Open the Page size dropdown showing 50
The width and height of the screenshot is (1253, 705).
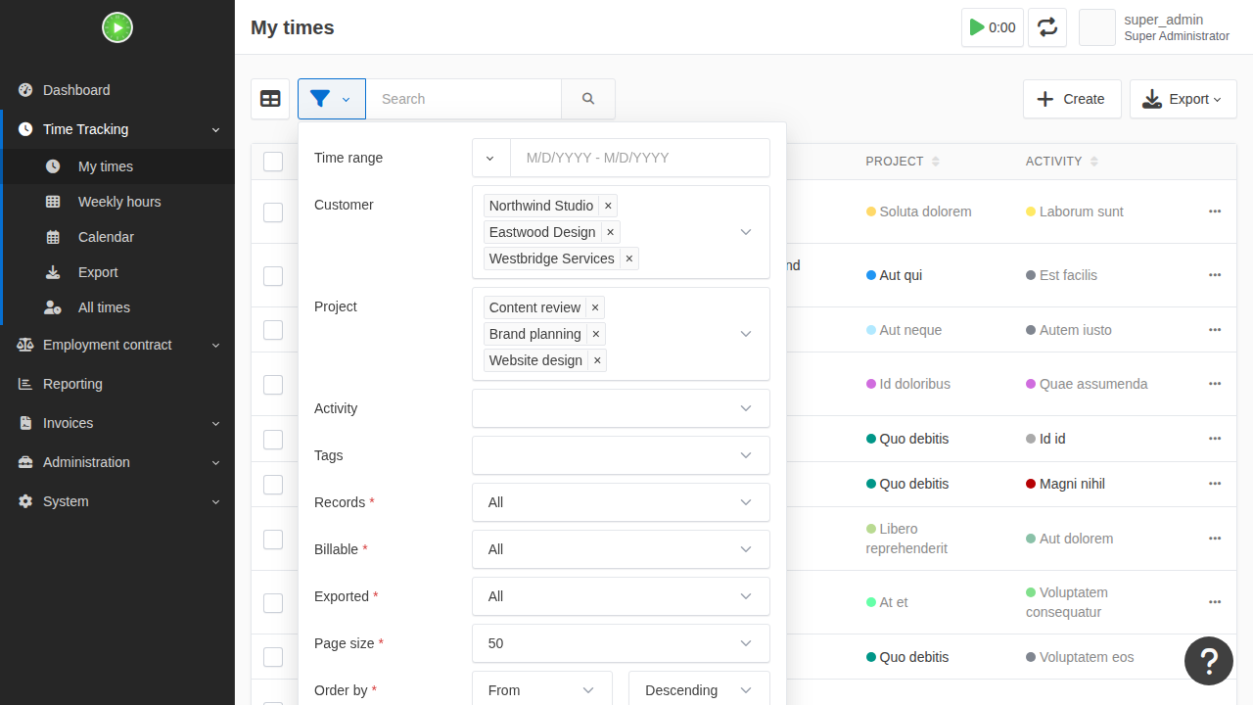[621, 643]
